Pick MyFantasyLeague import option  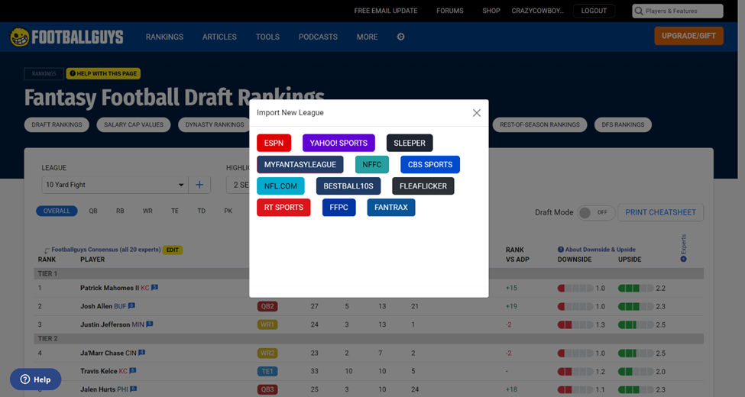point(300,164)
